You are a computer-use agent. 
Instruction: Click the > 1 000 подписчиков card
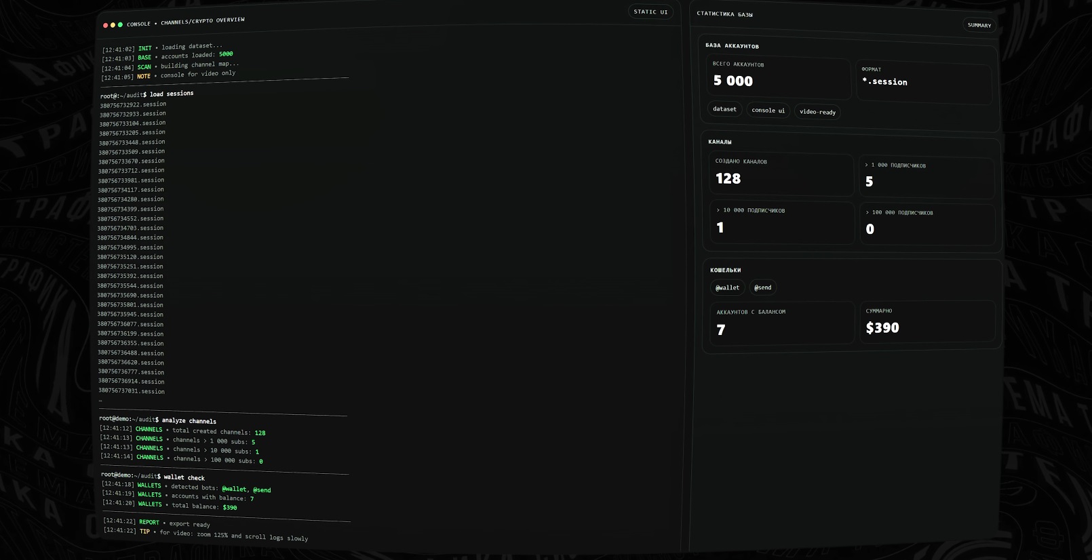point(927,178)
